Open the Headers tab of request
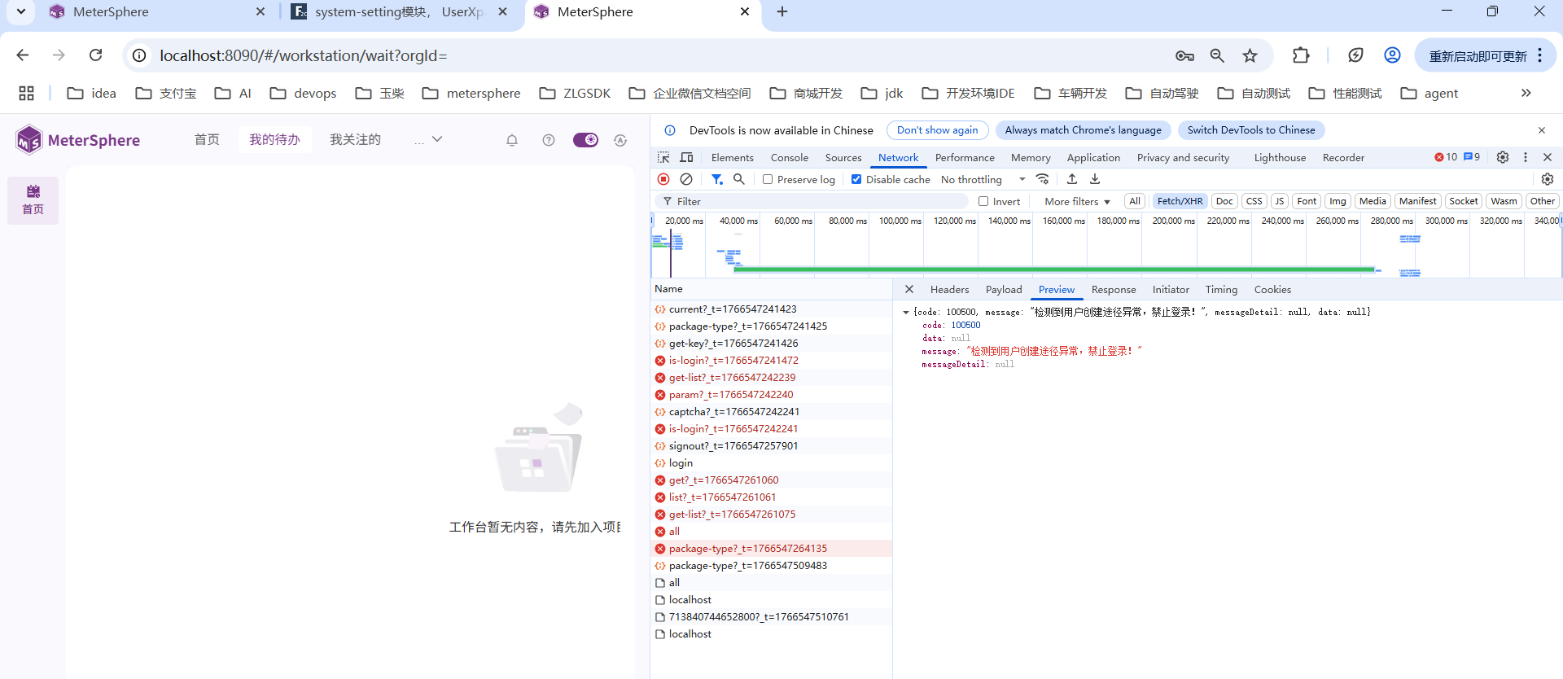1563x679 pixels. [949, 289]
